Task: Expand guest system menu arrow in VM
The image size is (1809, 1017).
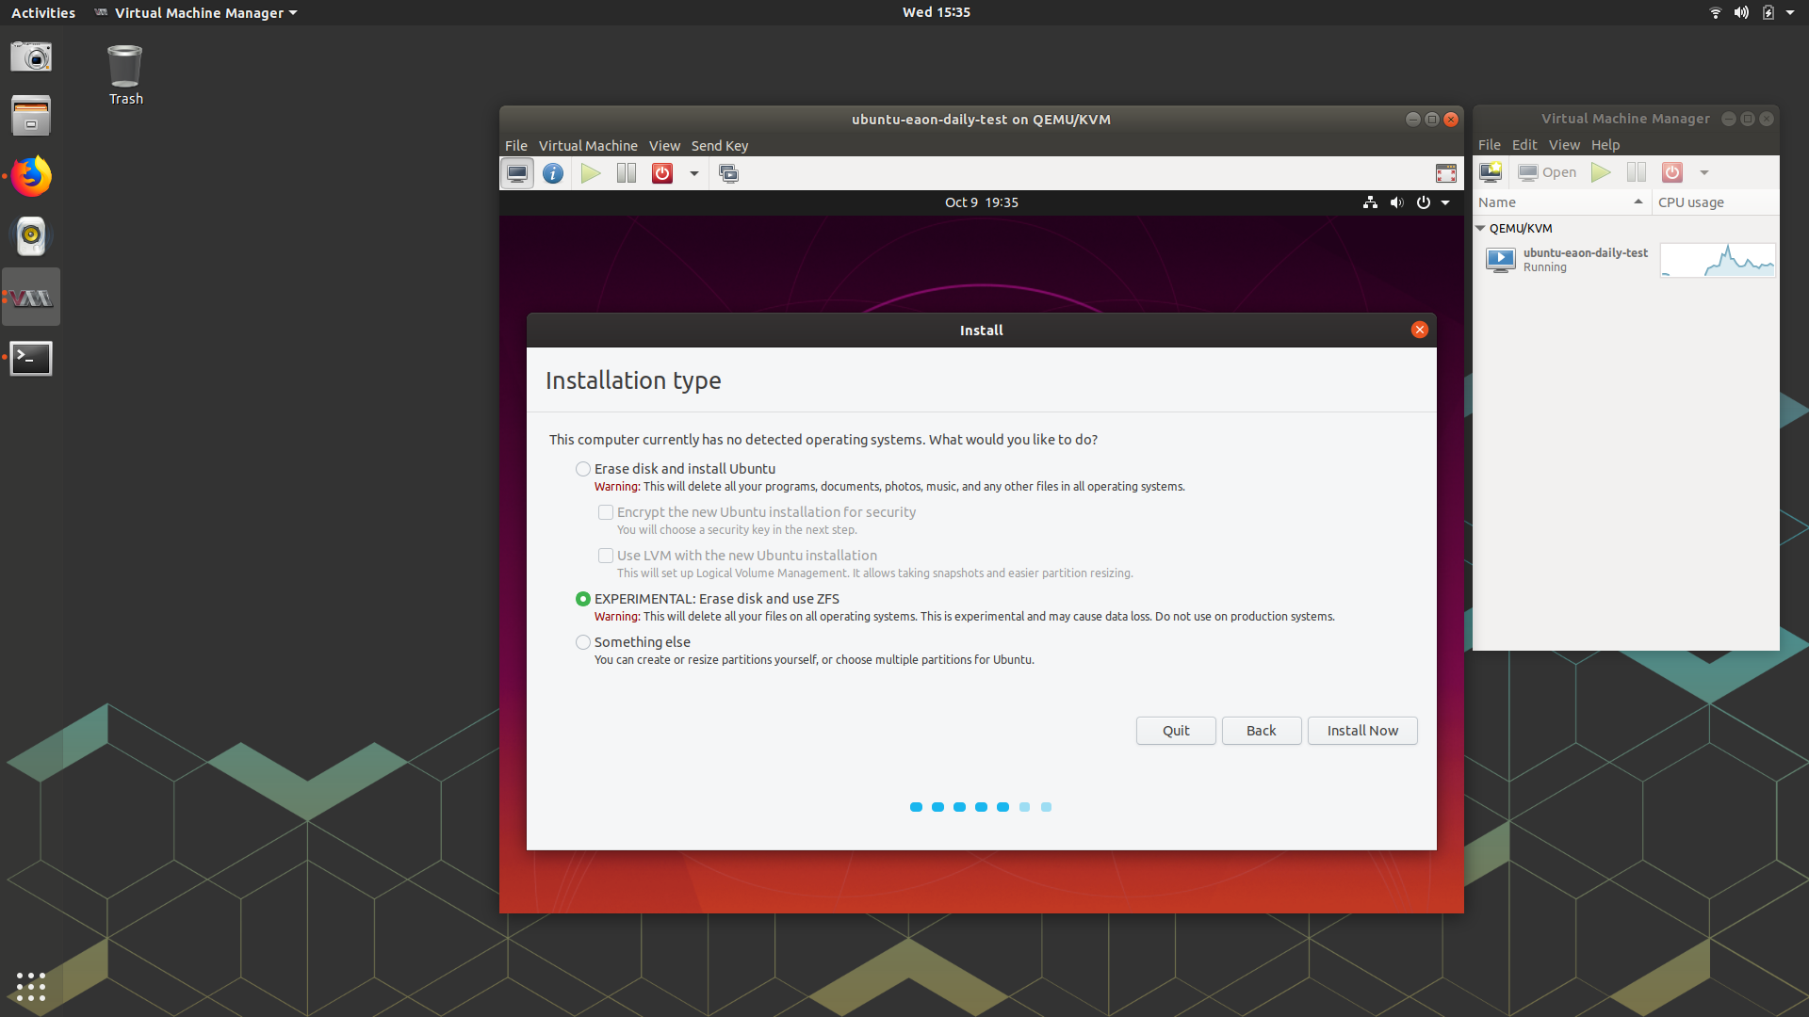Action: point(1445,202)
